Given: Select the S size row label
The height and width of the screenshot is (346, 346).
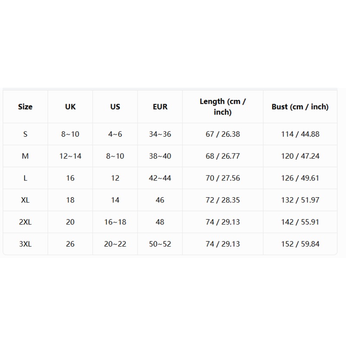Looking at the screenshot, I should click(25, 134).
